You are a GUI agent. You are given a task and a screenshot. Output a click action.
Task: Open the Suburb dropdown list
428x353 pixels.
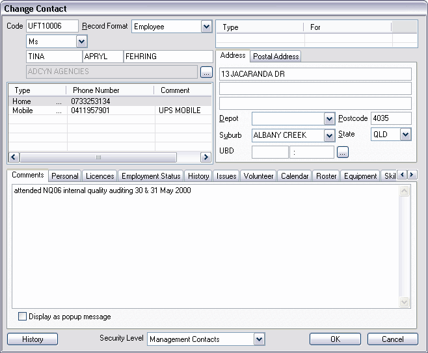click(x=328, y=135)
